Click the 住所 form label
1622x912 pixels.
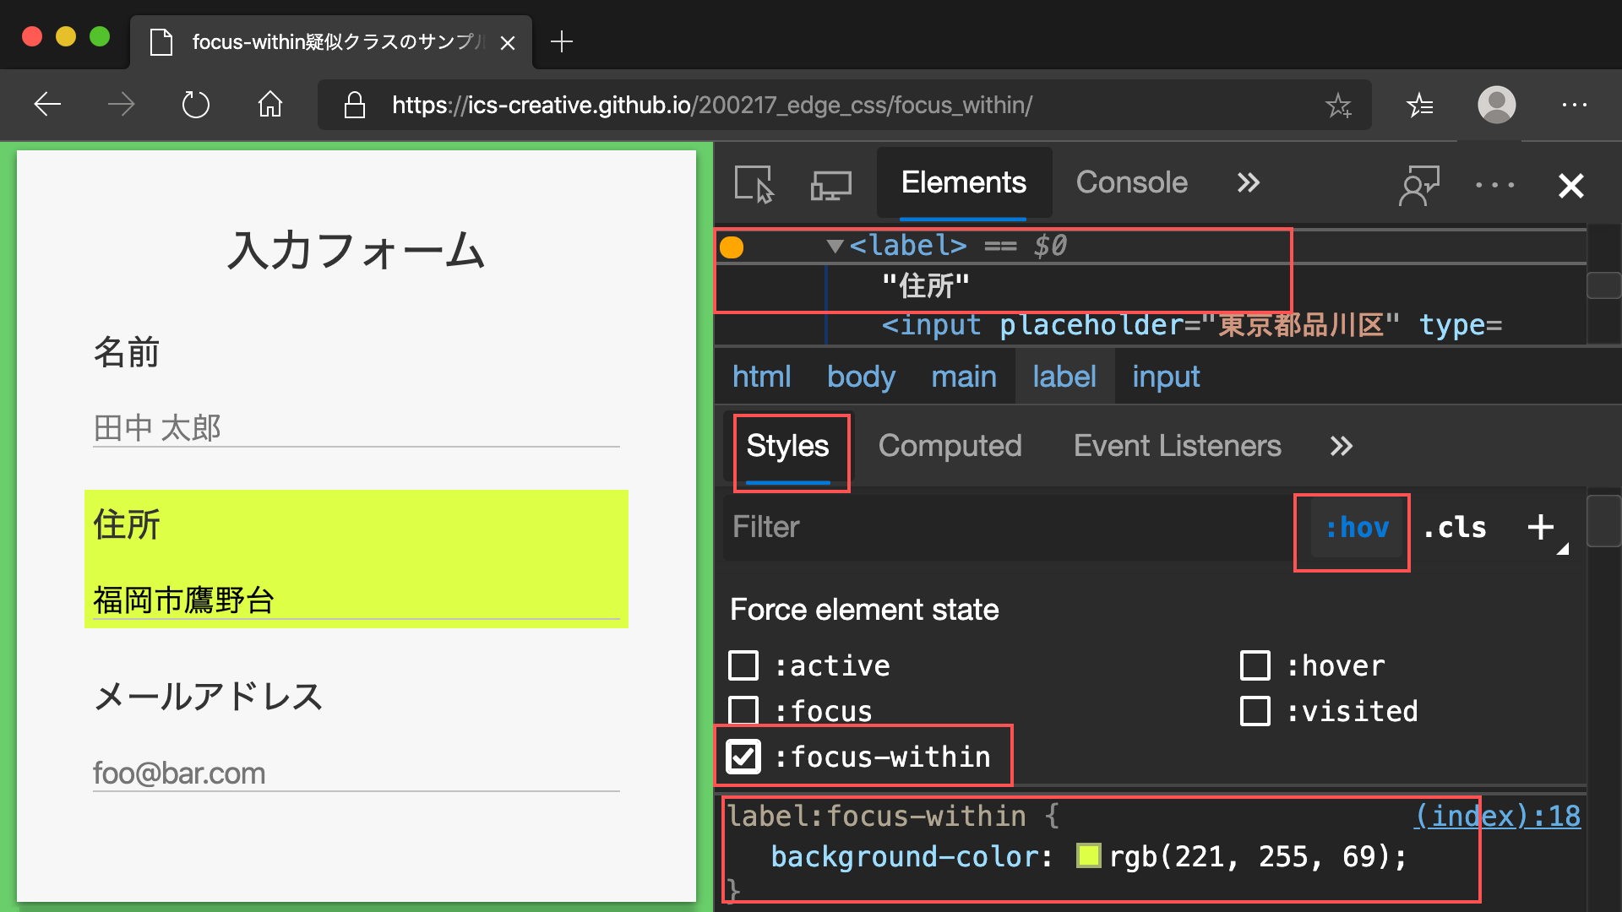click(127, 524)
